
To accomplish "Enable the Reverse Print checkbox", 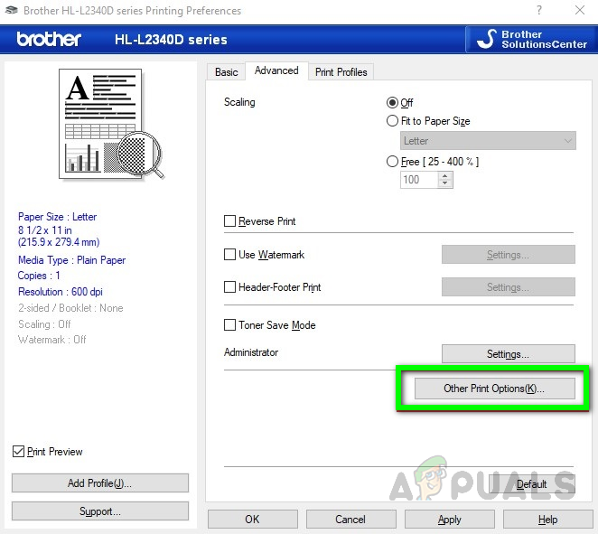I will coord(229,221).
